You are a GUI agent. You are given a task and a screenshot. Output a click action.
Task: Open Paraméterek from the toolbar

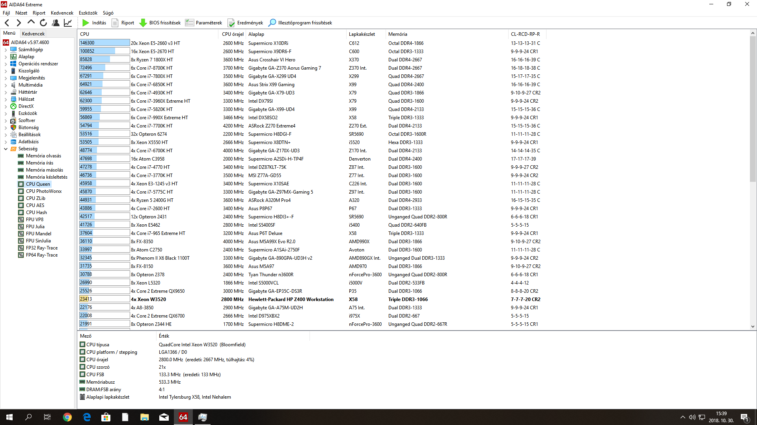[204, 23]
